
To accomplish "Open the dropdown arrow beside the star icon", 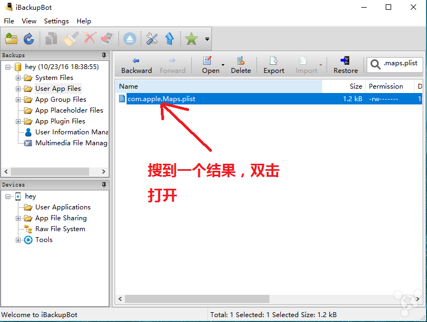I will tap(207, 39).
